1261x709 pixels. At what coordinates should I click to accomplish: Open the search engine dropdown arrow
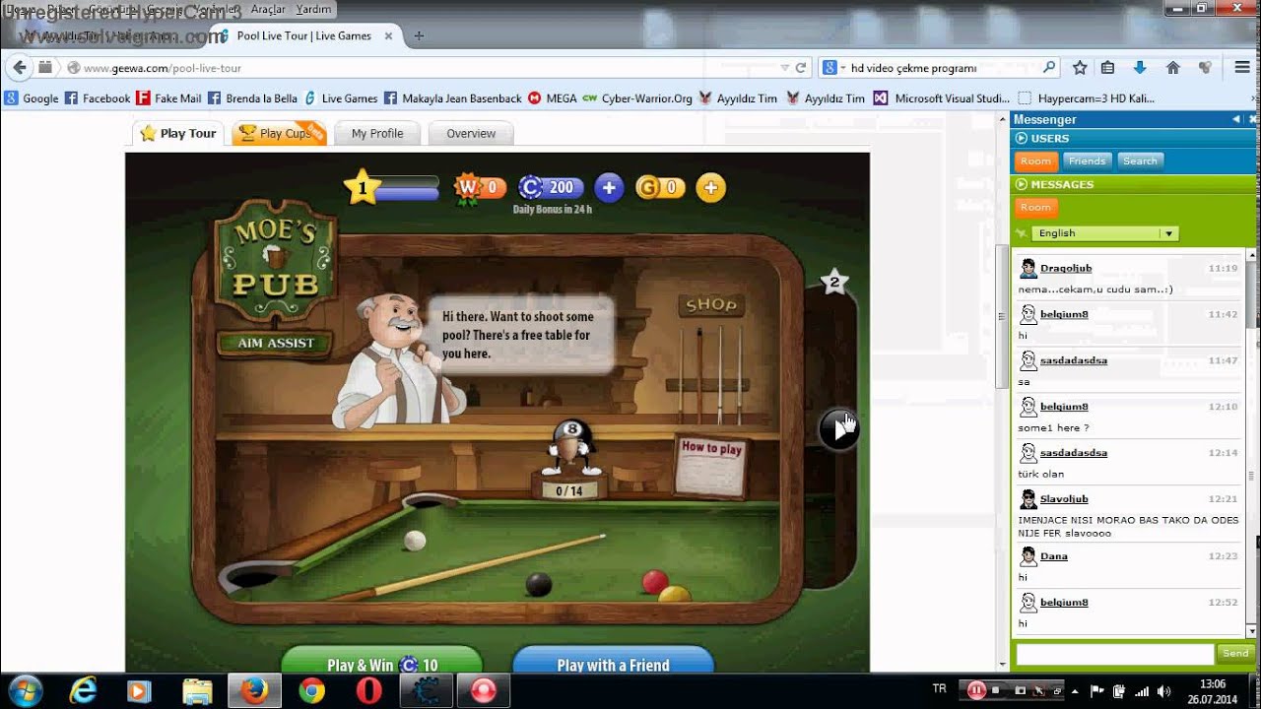click(x=844, y=68)
